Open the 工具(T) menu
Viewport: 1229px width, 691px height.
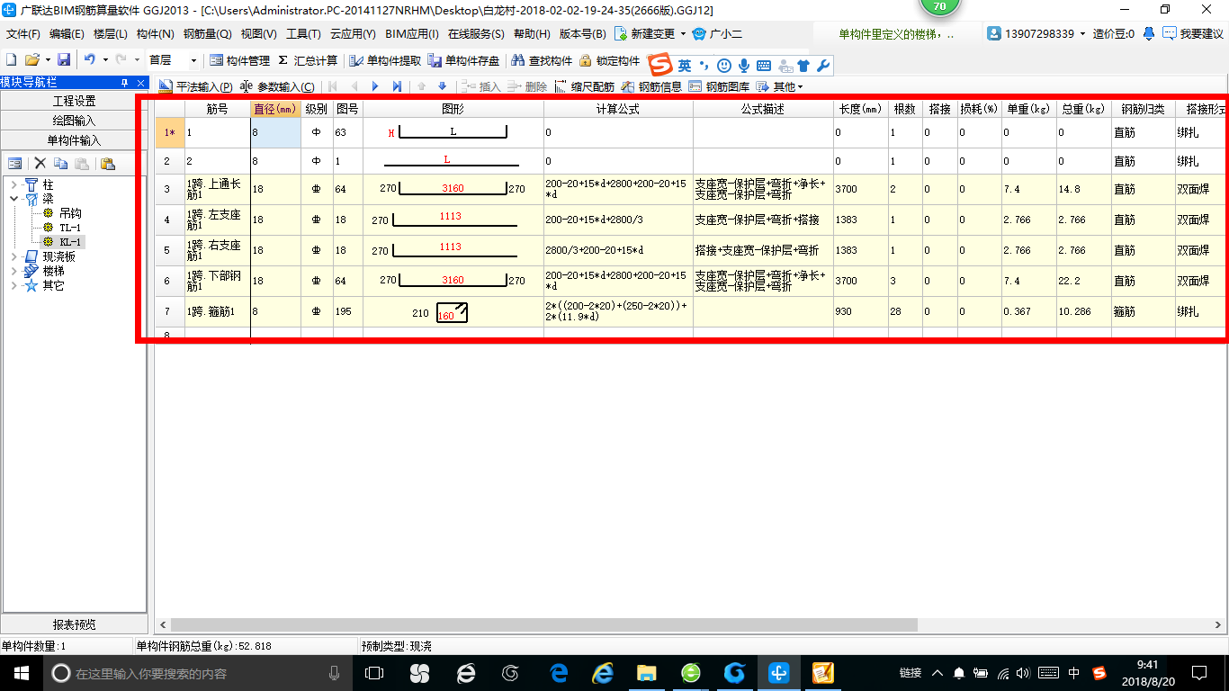tap(303, 34)
